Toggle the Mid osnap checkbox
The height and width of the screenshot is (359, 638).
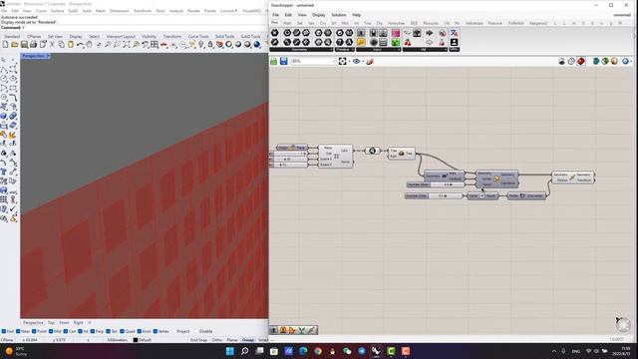tap(51, 331)
